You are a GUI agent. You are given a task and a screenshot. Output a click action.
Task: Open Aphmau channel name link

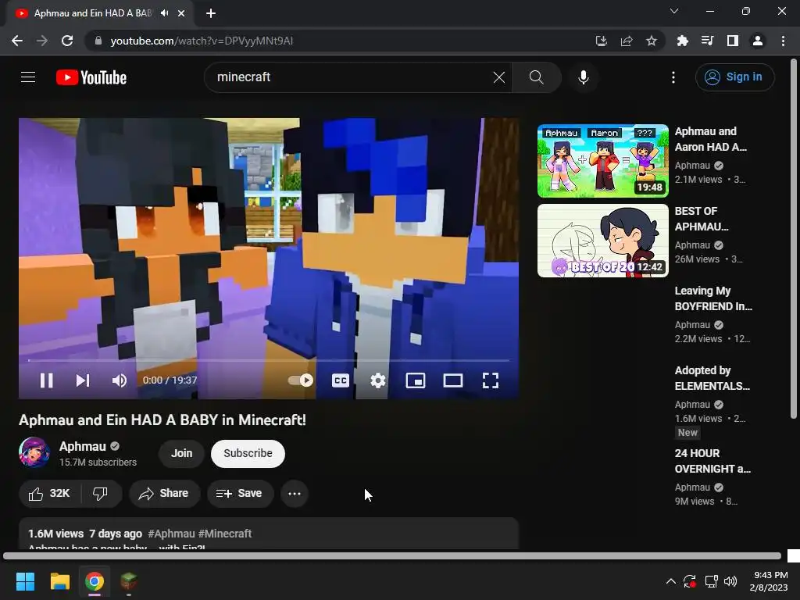pyautogui.click(x=83, y=446)
